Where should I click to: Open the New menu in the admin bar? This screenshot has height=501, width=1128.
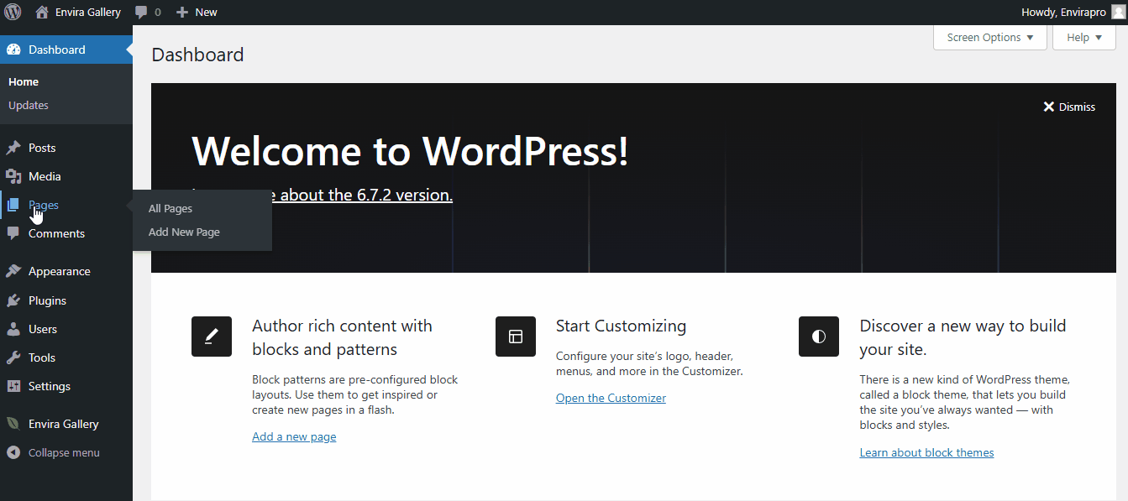point(196,12)
